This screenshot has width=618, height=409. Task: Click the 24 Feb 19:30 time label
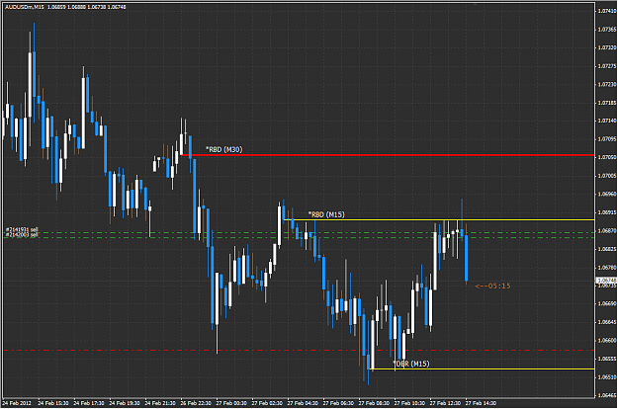click(125, 403)
